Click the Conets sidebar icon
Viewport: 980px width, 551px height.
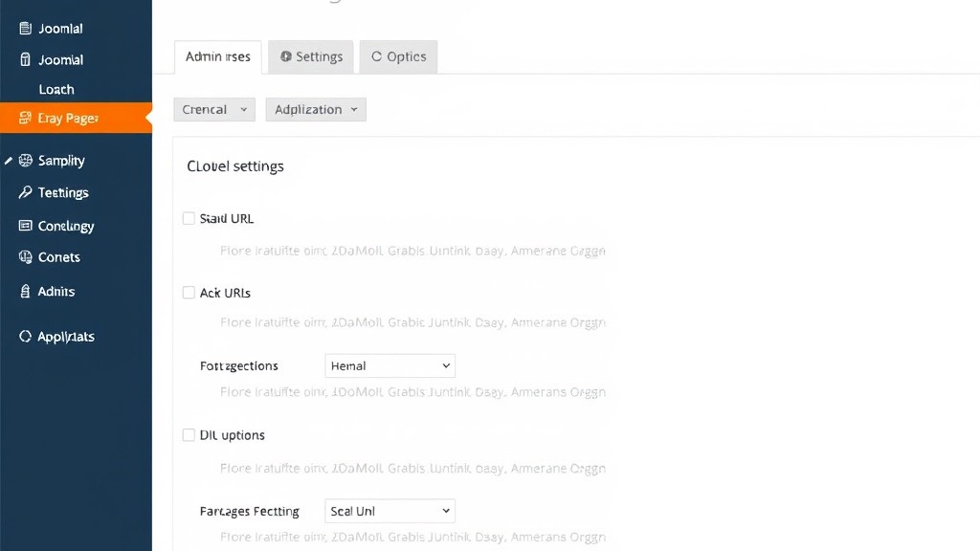coord(26,257)
